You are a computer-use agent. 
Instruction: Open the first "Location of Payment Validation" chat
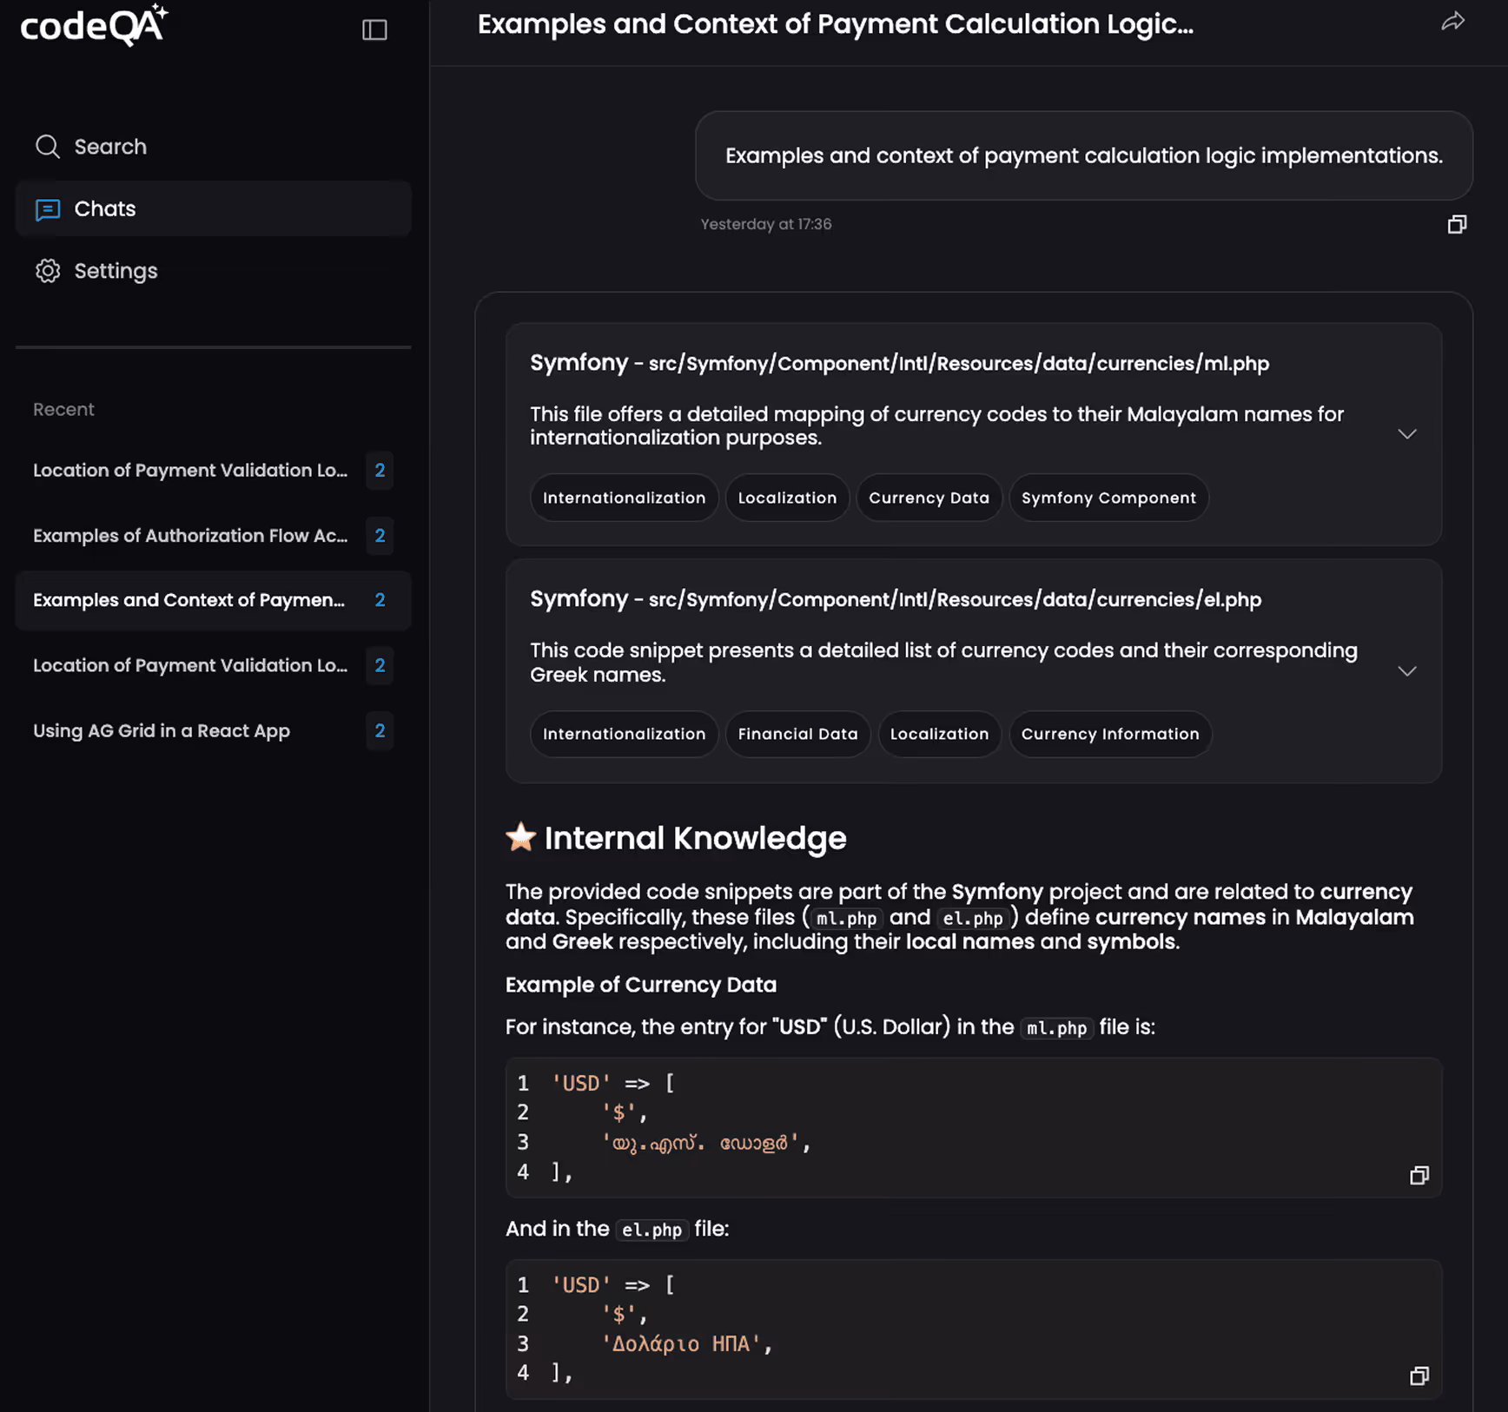point(191,470)
